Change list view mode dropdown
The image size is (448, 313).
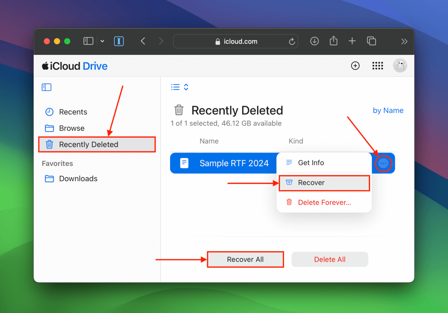coord(180,87)
